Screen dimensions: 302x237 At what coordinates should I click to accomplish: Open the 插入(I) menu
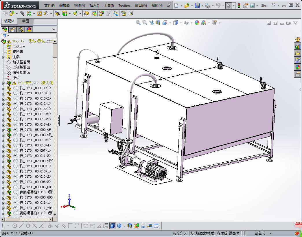[94, 5]
